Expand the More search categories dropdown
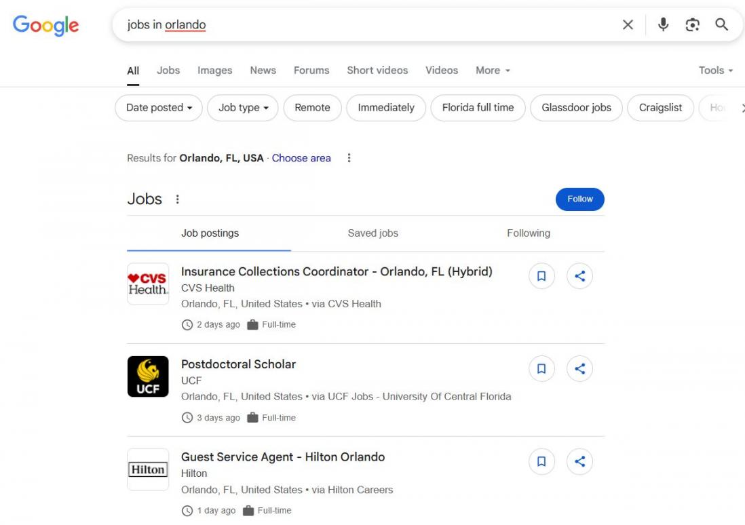The height and width of the screenshot is (525, 745). tap(493, 71)
